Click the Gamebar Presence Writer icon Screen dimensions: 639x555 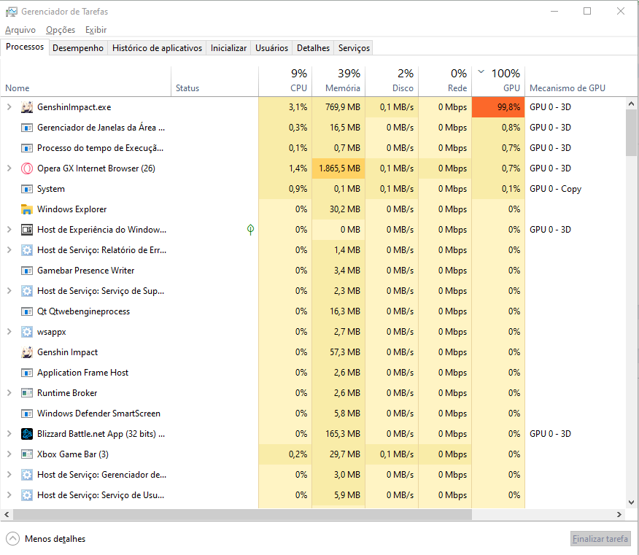click(x=27, y=271)
